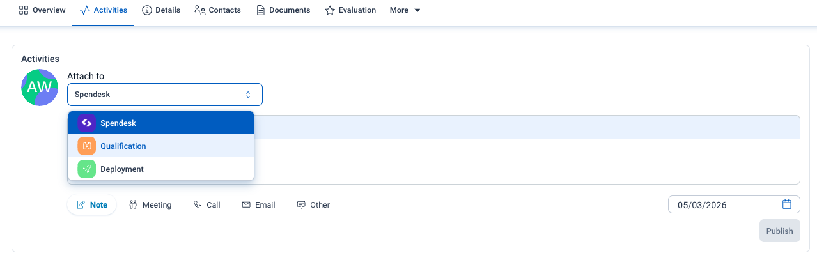Click the Spendesk logo icon in dropdown list
The image size is (817, 260).
87,123
